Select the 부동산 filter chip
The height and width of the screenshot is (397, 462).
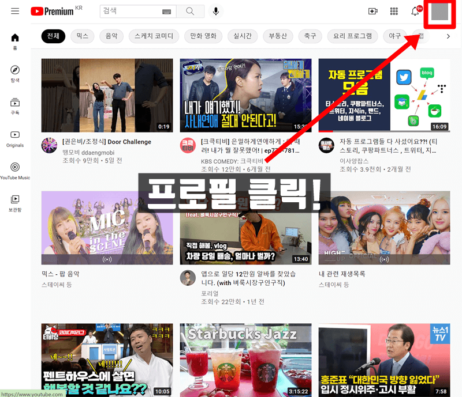278,36
